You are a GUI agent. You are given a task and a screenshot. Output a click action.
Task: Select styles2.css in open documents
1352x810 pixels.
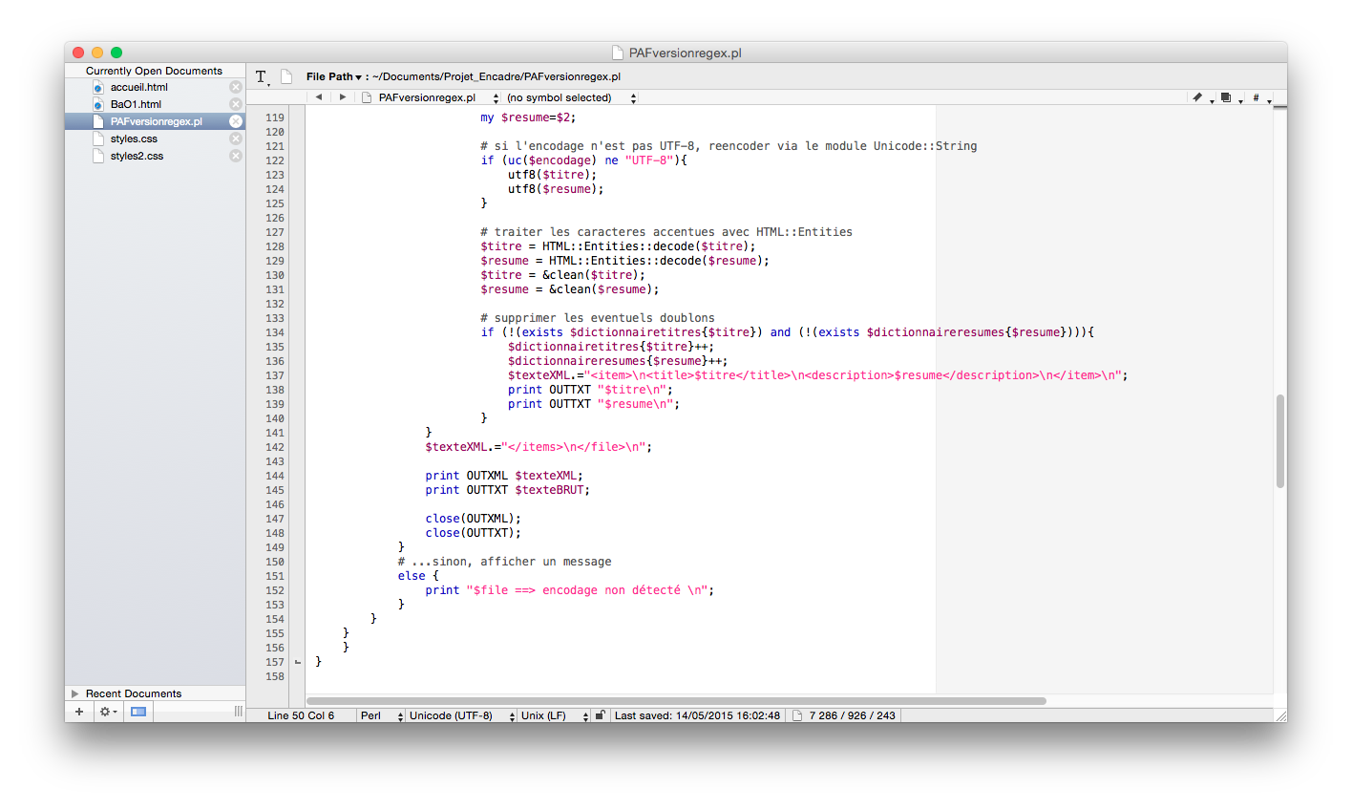[x=137, y=156]
